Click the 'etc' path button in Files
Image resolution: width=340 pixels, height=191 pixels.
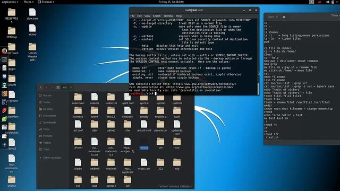point(65,87)
